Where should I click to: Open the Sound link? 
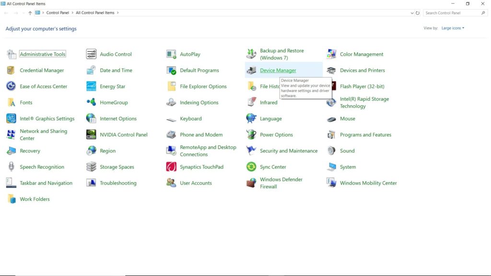(x=347, y=151)
